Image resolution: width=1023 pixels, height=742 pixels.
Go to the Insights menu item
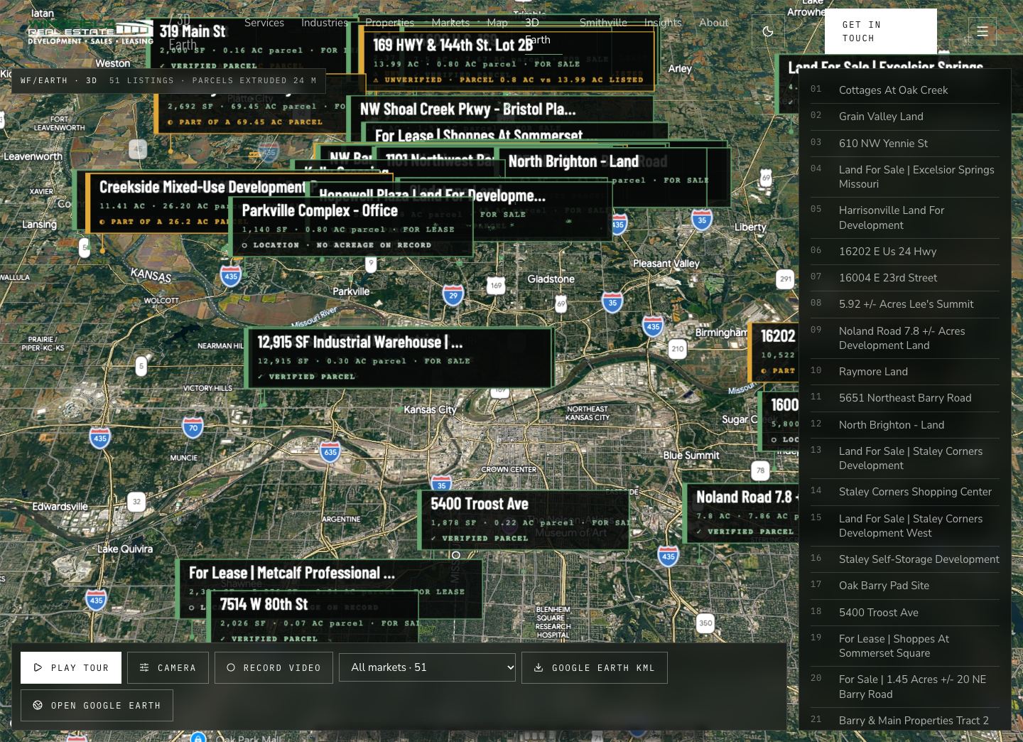tap(663, 23)
